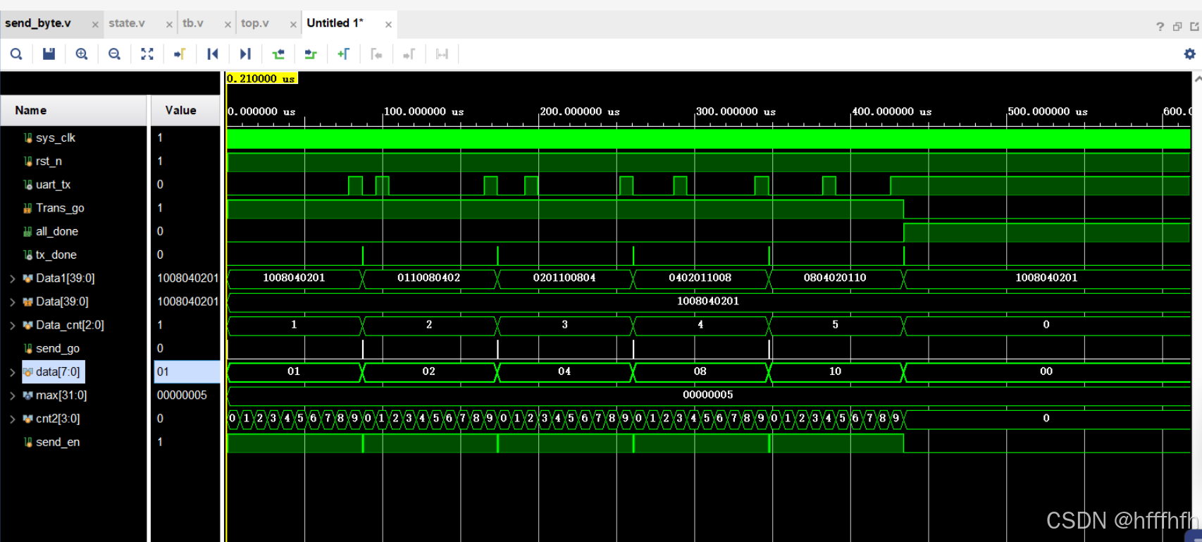Click the 0402011008 Data1 waveform segment
Viewport: 1202px width, 542px height.
[700, 278]
